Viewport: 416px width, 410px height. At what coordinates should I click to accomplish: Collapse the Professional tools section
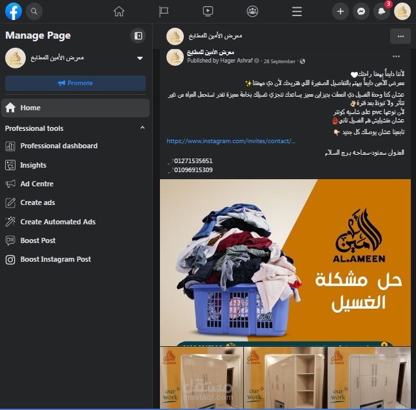tap(143, 128)
